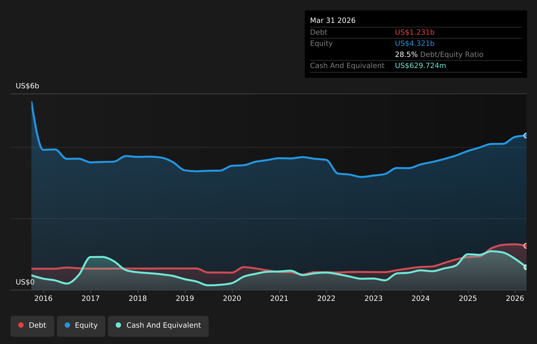Viewport: 537px width, 344px height.
Task: Click the Equity endpoint marker on the blue line
Action: (x=526, y=135)
